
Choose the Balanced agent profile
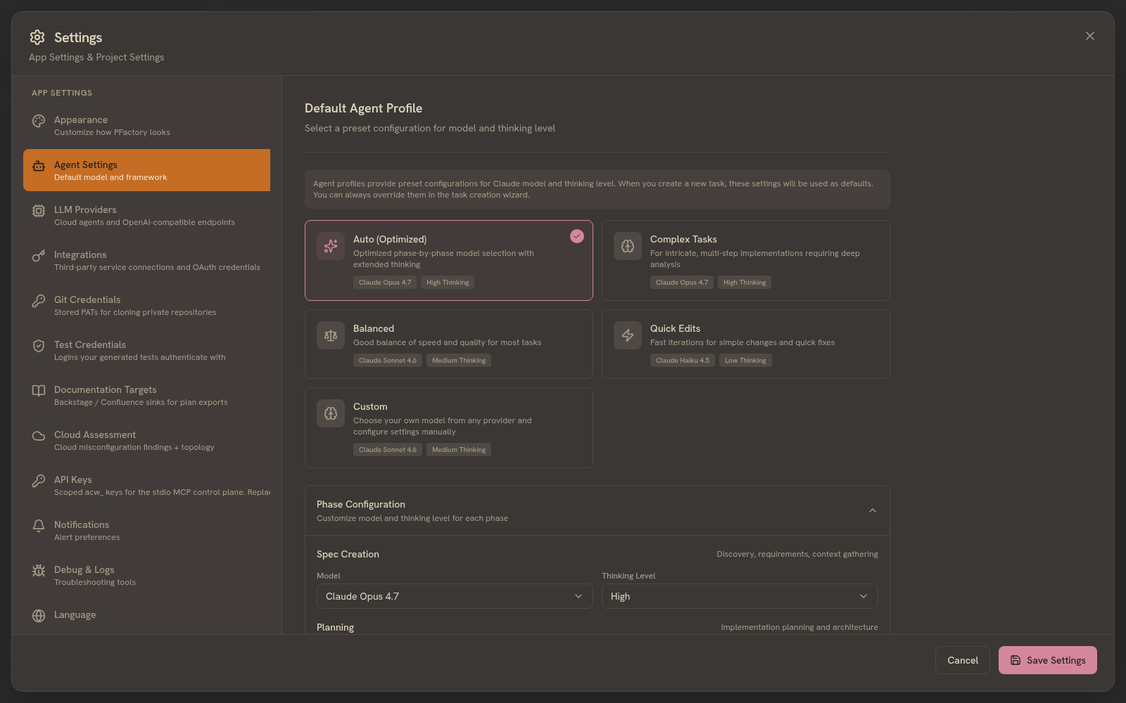tap(449, 344)
